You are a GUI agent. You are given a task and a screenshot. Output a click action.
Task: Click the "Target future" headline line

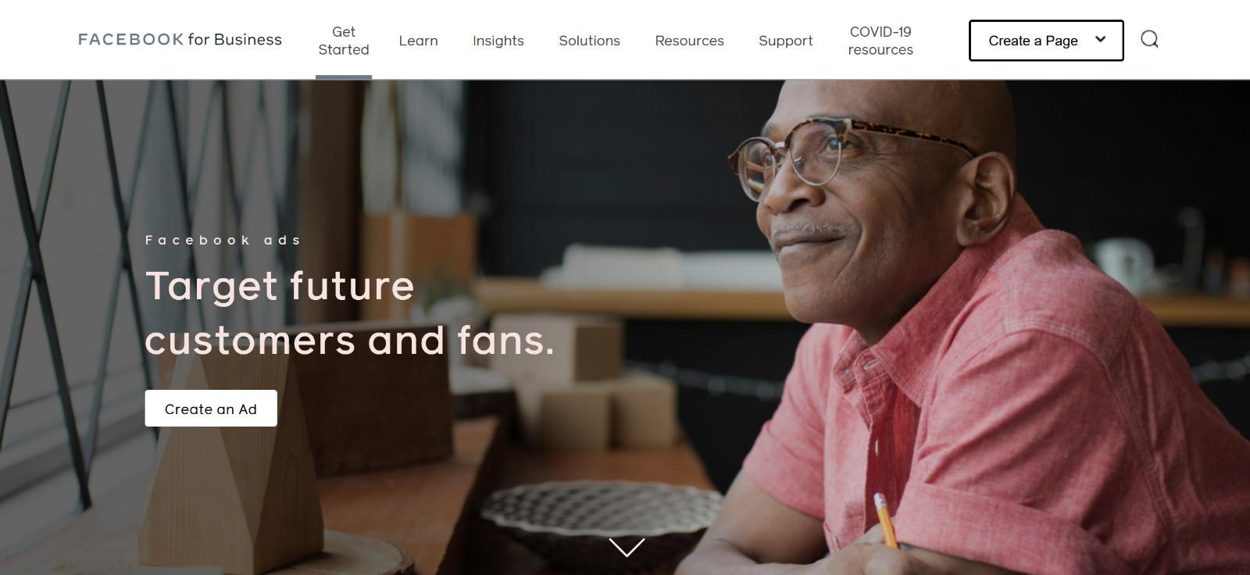[280, 286]
